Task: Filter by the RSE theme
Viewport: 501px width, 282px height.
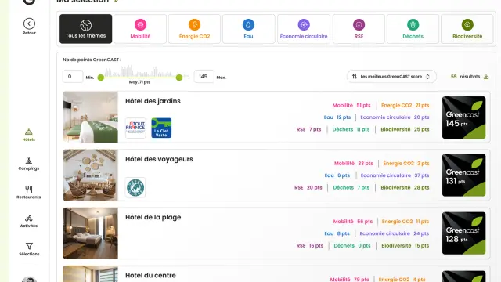Action: coord(359,29)
